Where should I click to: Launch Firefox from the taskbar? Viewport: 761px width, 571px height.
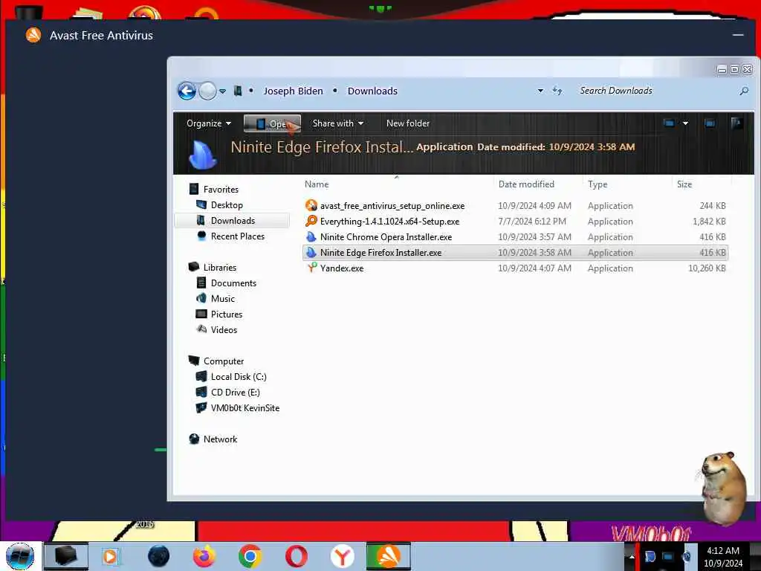click(x=204, y=556)
